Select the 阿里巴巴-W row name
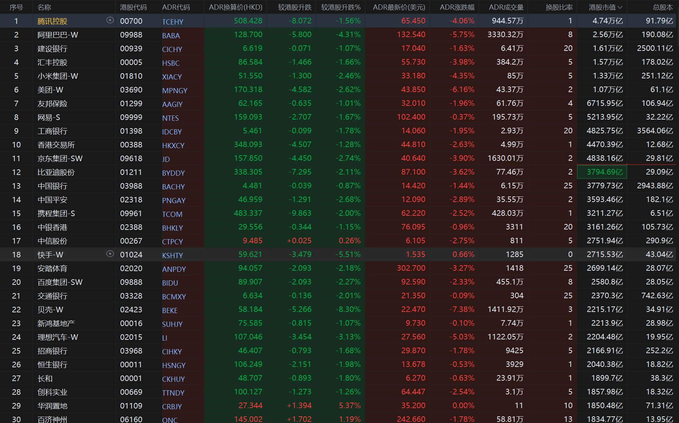 click(58, 35)
